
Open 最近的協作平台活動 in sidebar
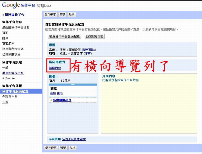tap(16, 27)
